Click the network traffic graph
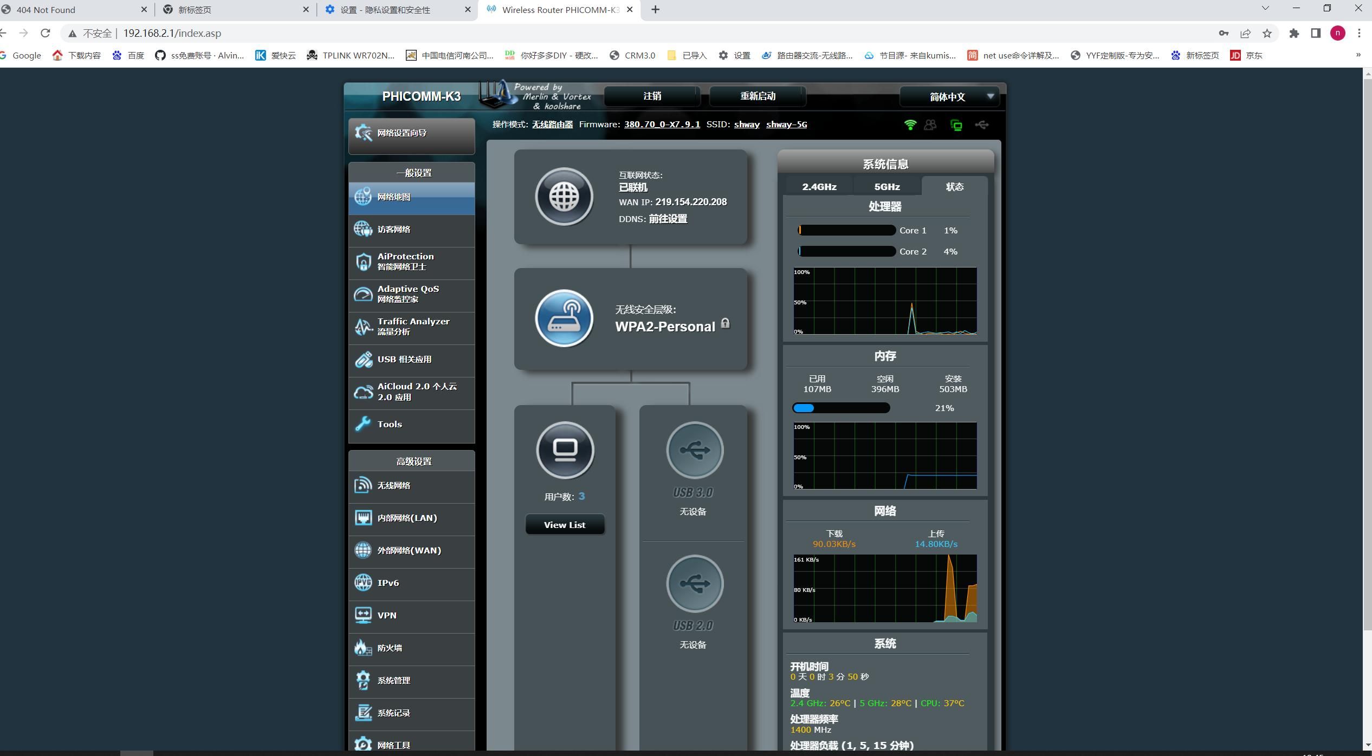The image size is (1372, 756). 885,588
